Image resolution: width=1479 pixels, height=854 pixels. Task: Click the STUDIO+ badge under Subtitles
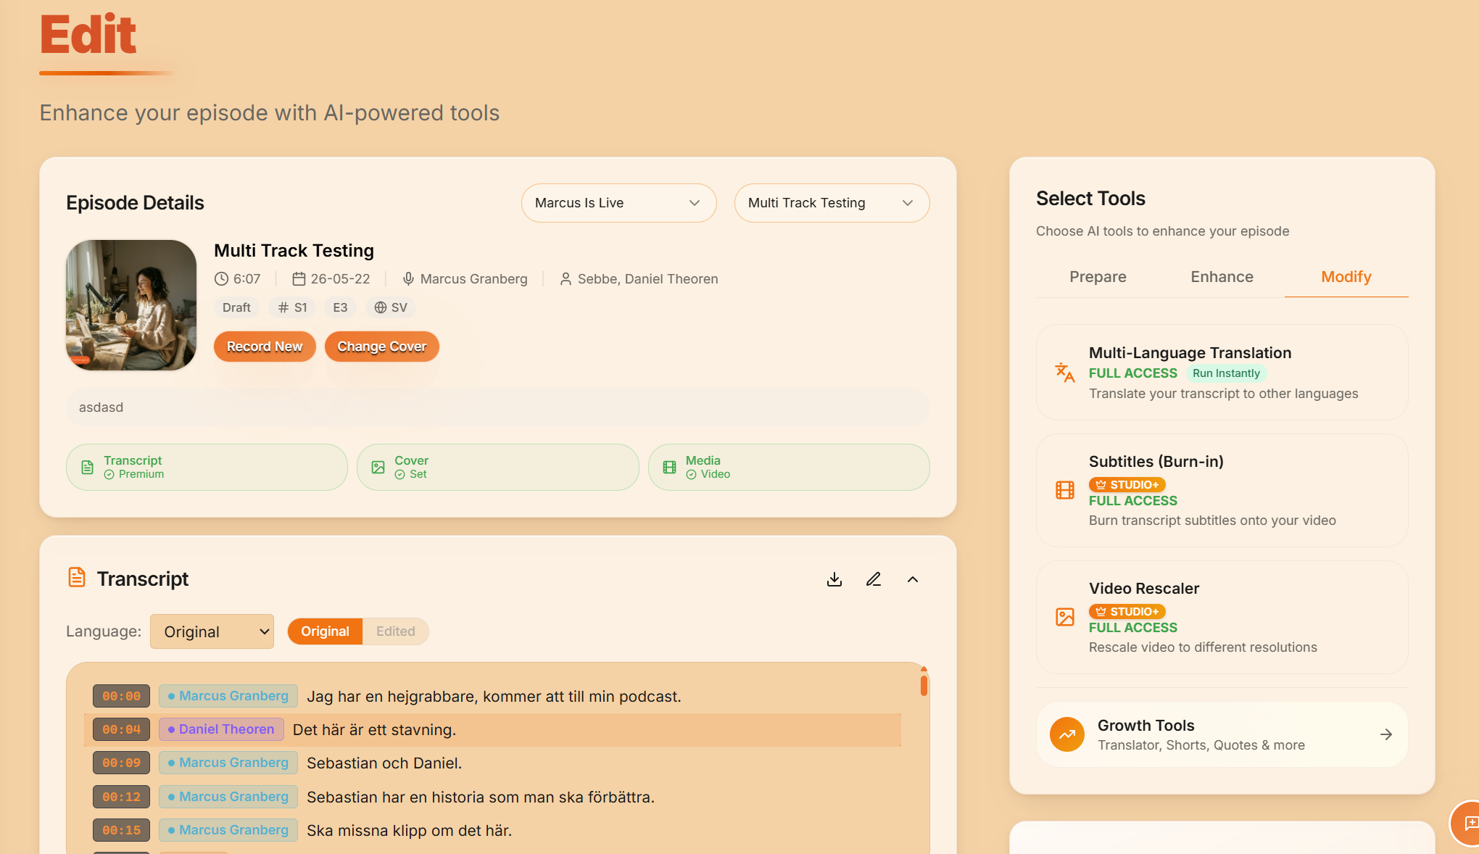1127,484
